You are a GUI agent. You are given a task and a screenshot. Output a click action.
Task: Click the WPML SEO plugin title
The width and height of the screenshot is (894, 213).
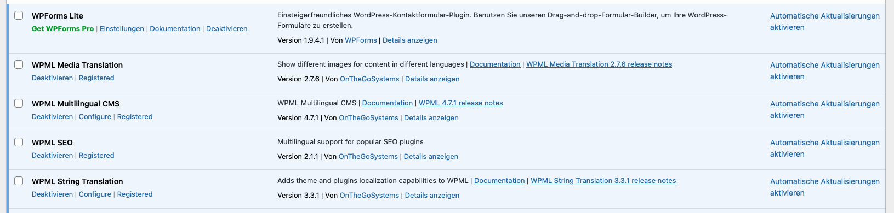[x=52, y=143]
